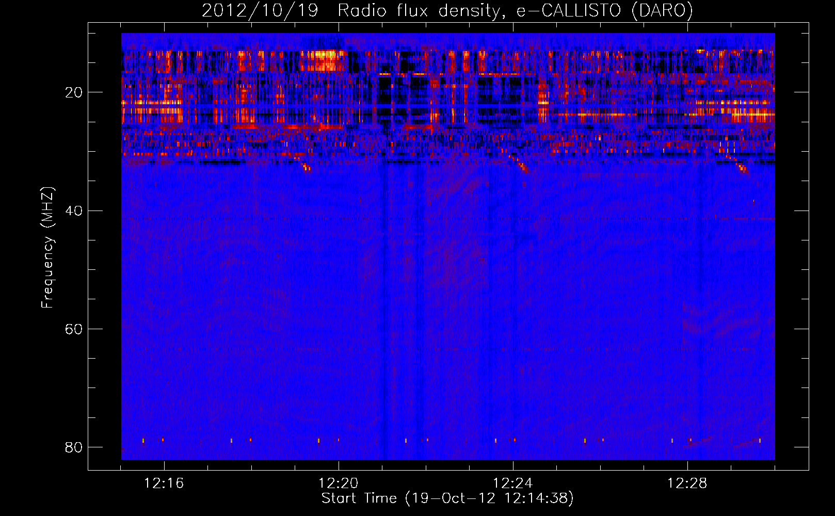Select the 12:28 time axis tick label
This screenshot has width=835, height=516.
[x=687, y=483]
